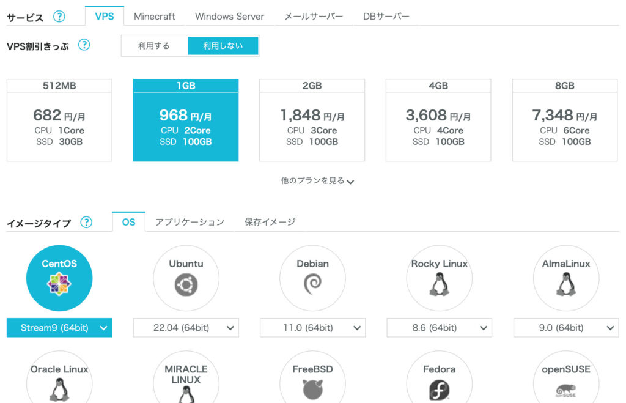626x403 pixels.
Task: Switch to the VPS service tab
Action: coord(104,17)
